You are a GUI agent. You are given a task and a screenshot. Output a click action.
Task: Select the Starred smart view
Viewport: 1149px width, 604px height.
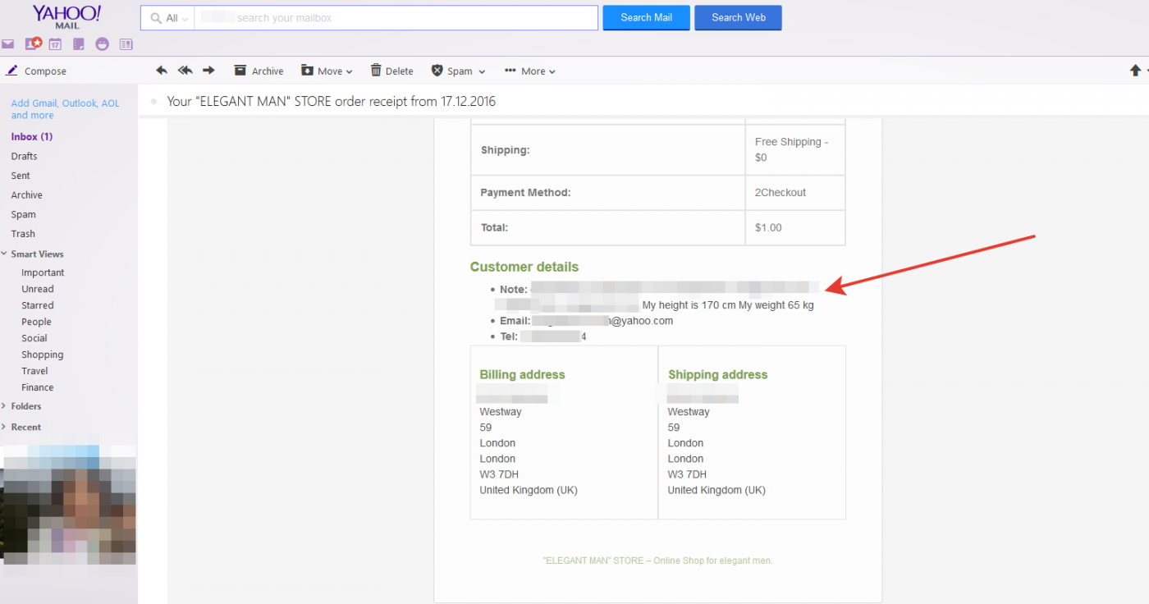(x=38, y=305)
